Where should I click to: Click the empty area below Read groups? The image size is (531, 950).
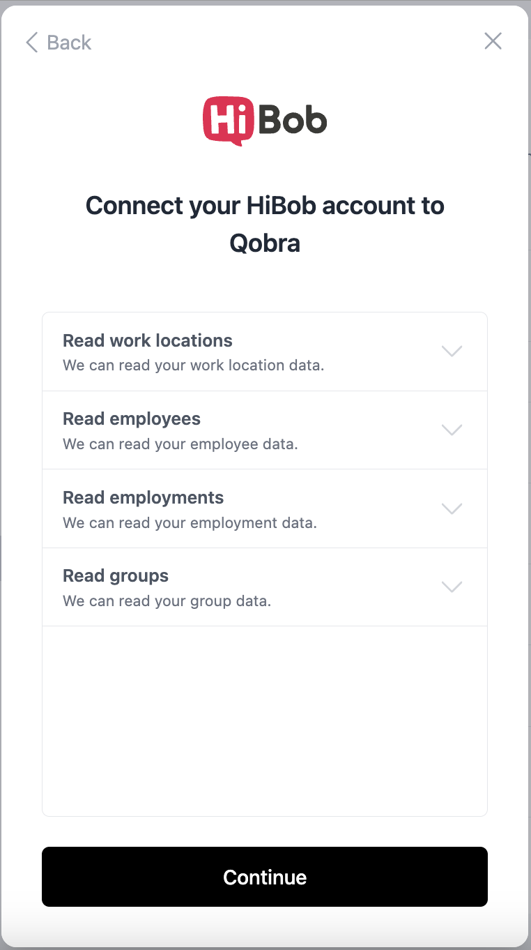click(265, 721)
